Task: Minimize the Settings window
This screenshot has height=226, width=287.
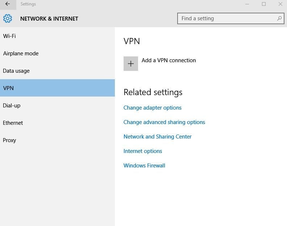Action: coord(247,4)
